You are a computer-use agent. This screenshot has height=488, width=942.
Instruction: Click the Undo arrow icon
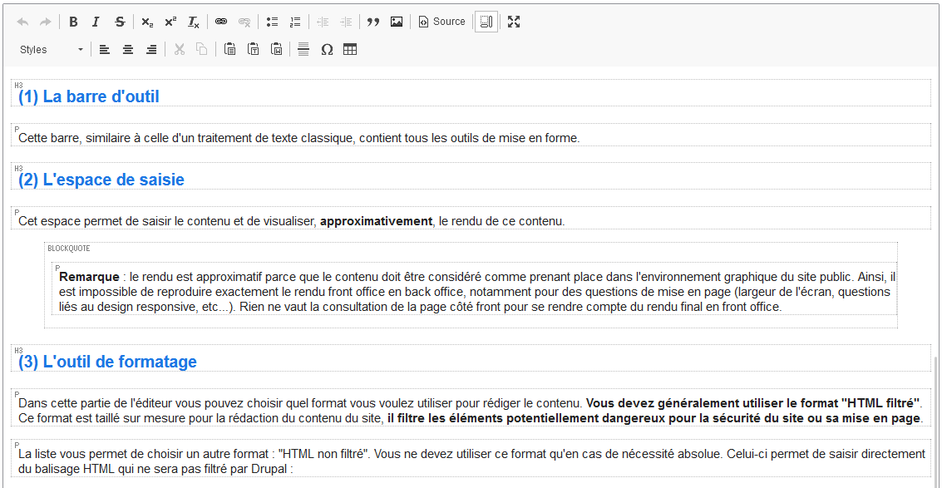(x=22, y=21)
